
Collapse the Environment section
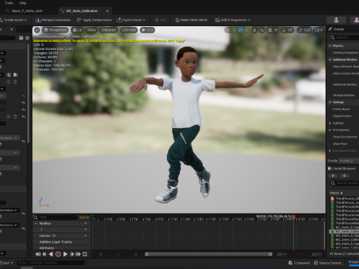pyautogui.click(x=330, y=130)
